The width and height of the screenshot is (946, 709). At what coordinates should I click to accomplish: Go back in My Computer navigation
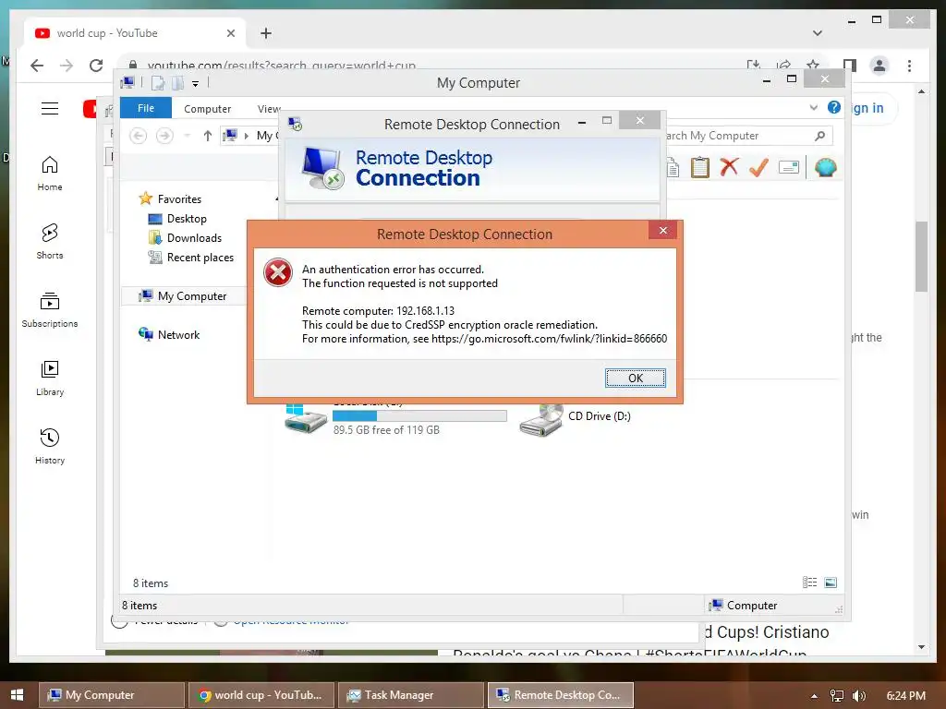click(139, 136)
